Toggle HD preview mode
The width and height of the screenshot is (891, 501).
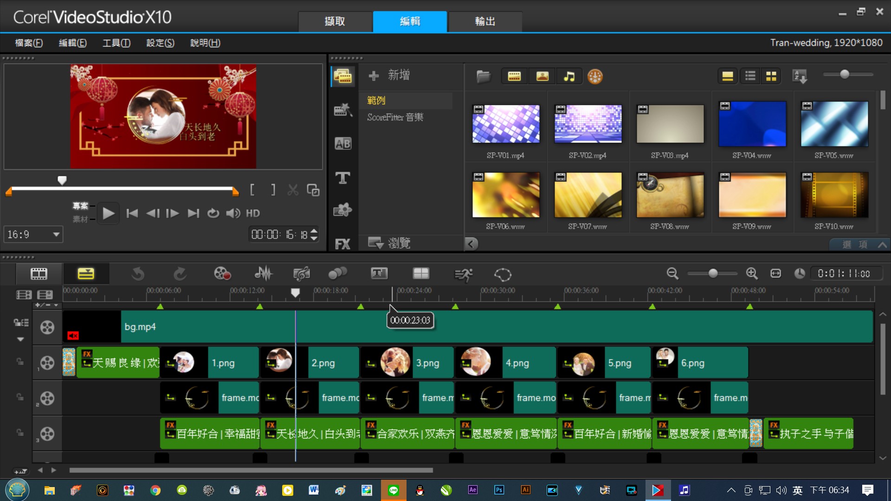pyautogui.click(x=252, y=213)
